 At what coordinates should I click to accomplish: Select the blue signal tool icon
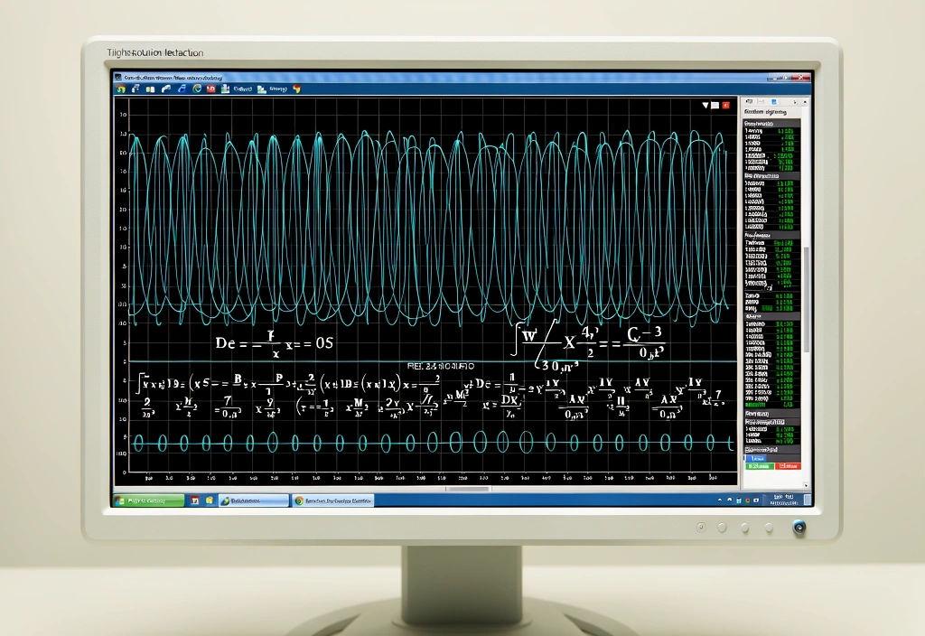click(181, 89)
